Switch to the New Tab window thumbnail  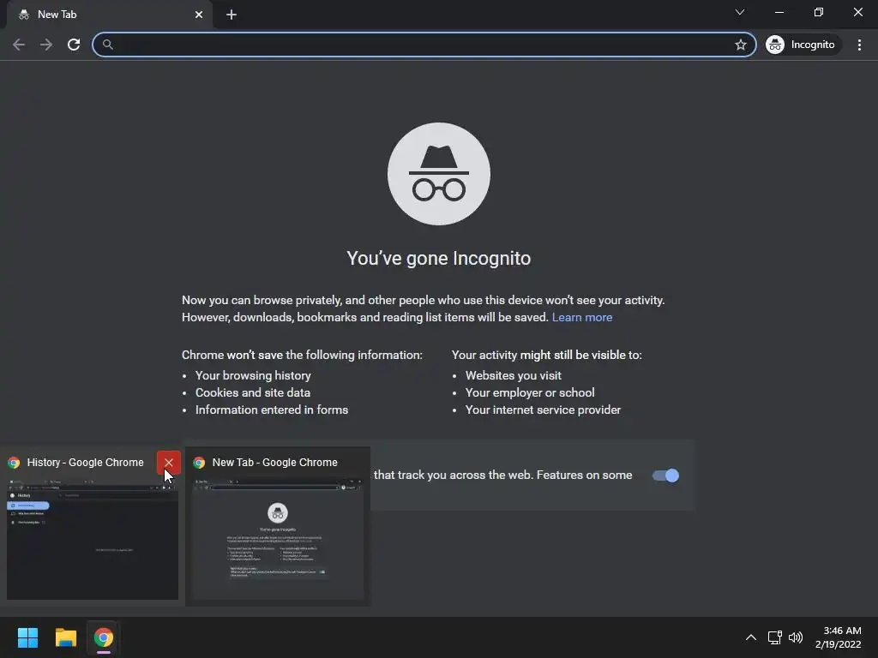point(278,538)
